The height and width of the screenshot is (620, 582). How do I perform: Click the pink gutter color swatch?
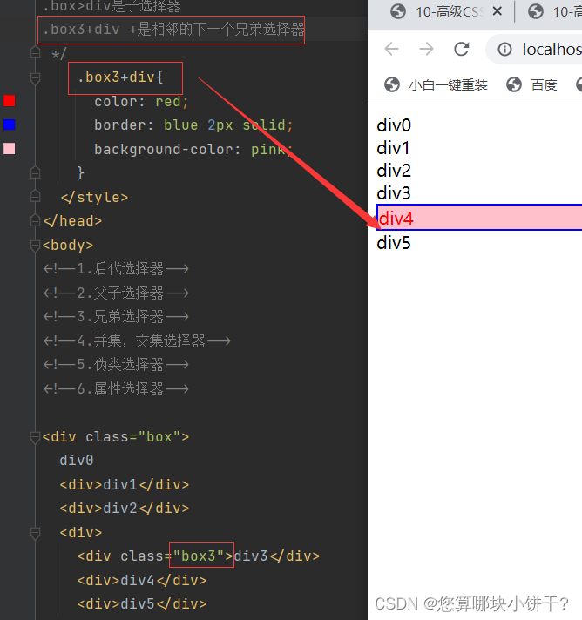pyautogui.click(x=9, y=149)
